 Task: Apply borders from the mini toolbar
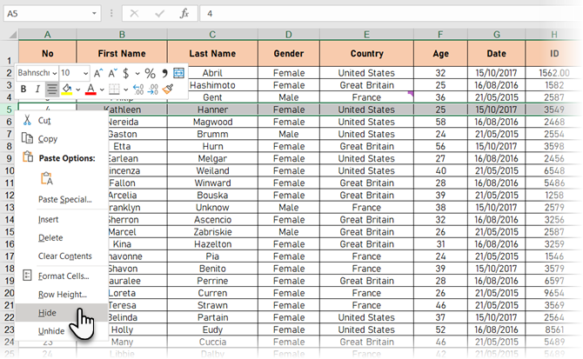[114, 90]
